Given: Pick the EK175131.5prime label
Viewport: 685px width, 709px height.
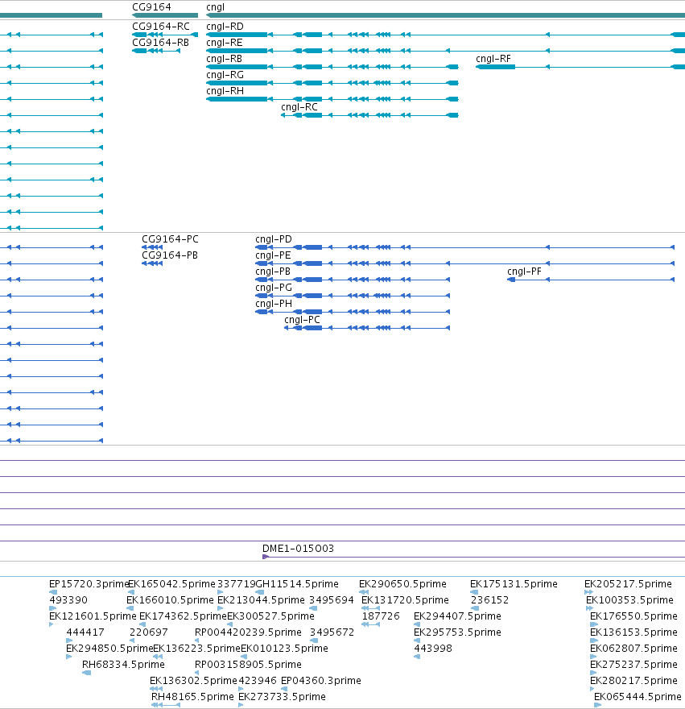Looking at the screenshot, I should (x=514, y=584).
